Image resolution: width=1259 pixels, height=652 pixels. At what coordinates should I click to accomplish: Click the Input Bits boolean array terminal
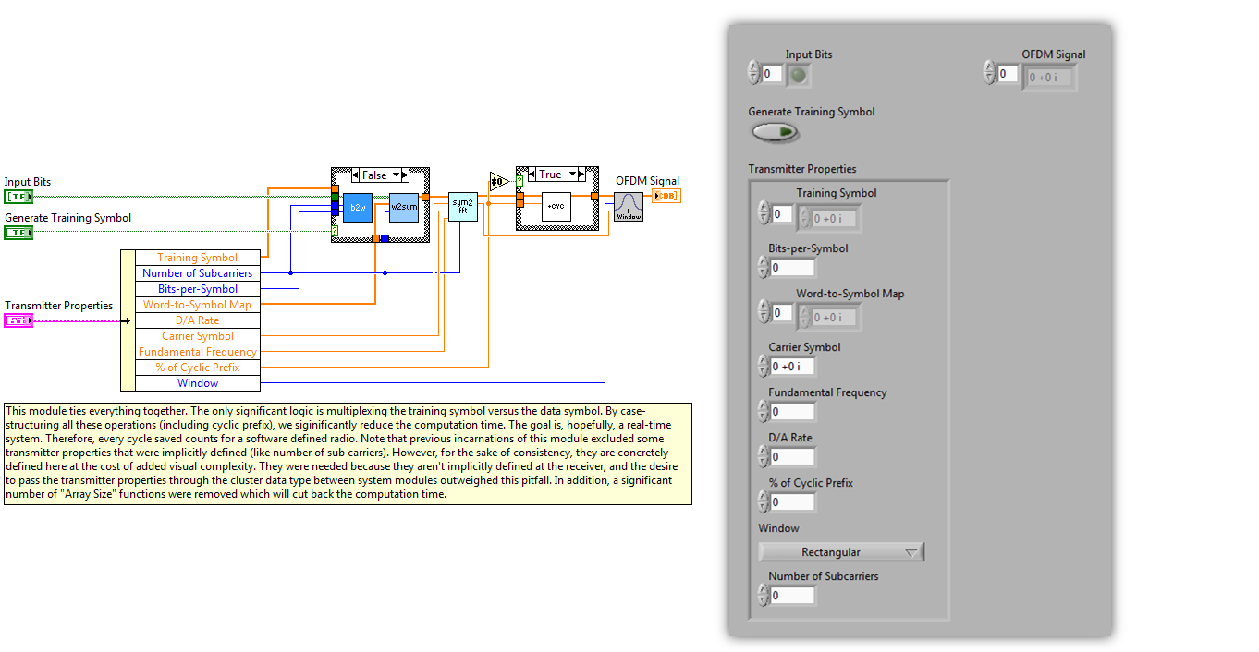tap(18, 197)
